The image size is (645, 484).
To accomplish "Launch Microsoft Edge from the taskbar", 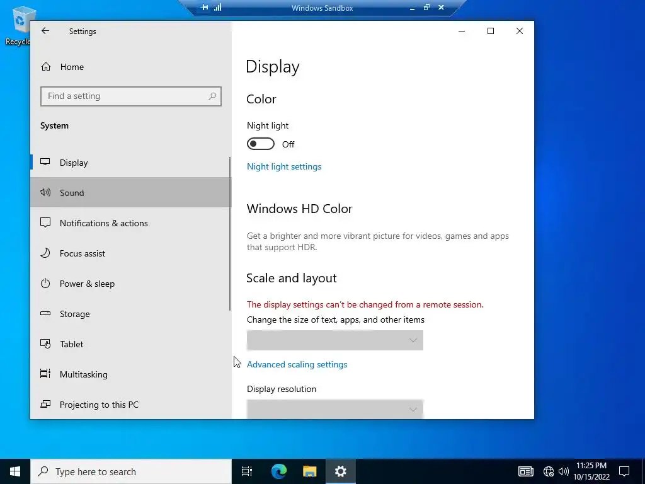I will point(279,471).
